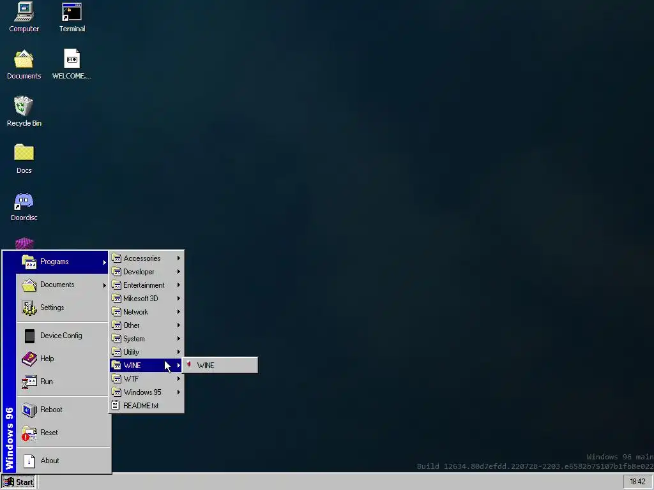Click the README.txt label text

[141, 405]
